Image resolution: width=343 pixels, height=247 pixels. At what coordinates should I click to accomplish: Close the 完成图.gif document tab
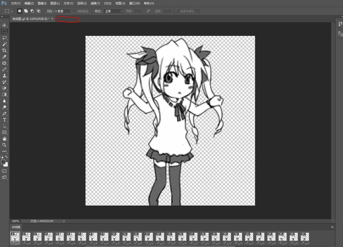[52, 19]
